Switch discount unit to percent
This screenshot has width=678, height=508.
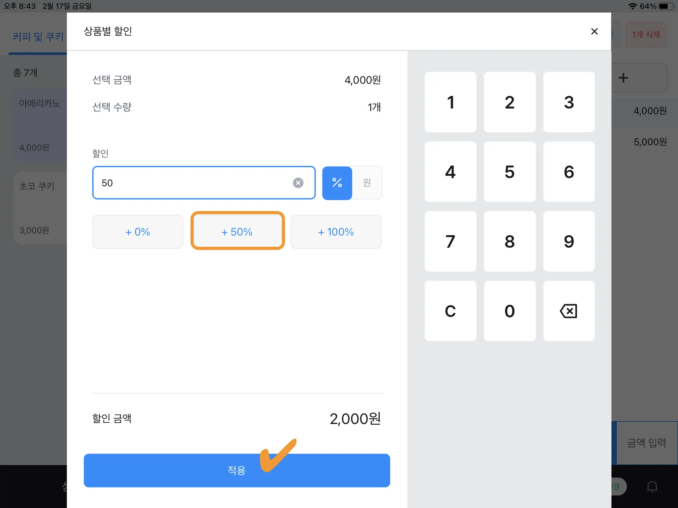pos(337,183)
